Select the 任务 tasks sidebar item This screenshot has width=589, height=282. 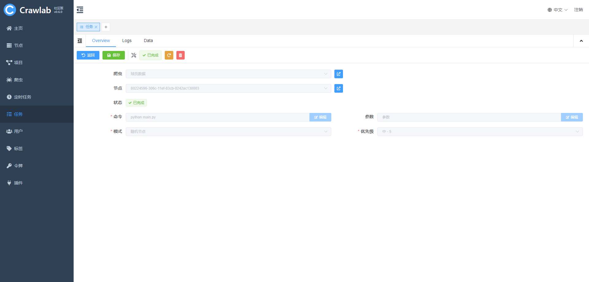37,114
